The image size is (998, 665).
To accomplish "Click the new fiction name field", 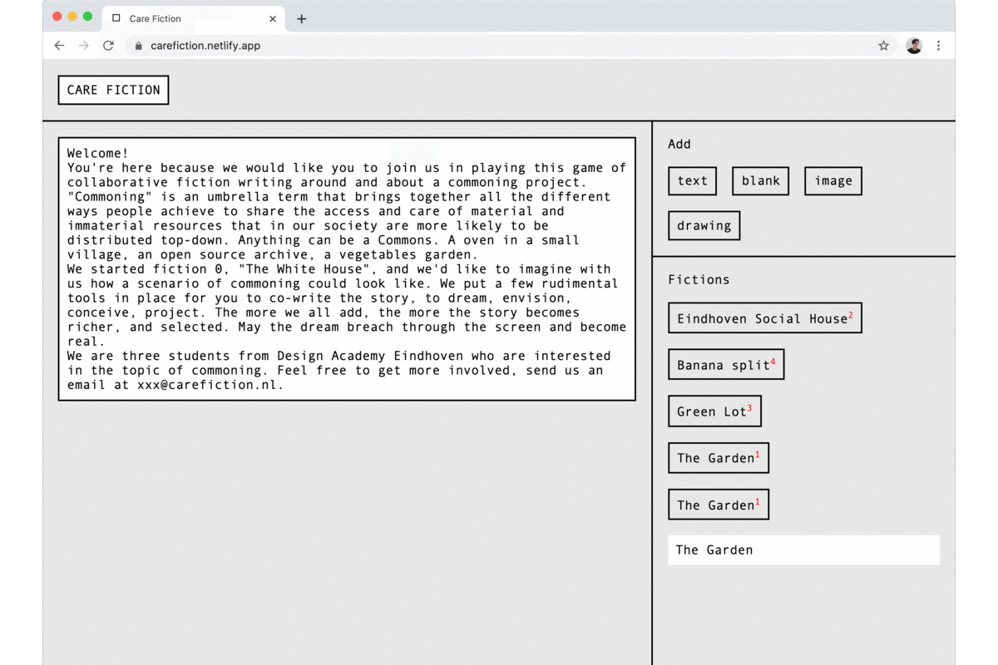I will [803, 550].
